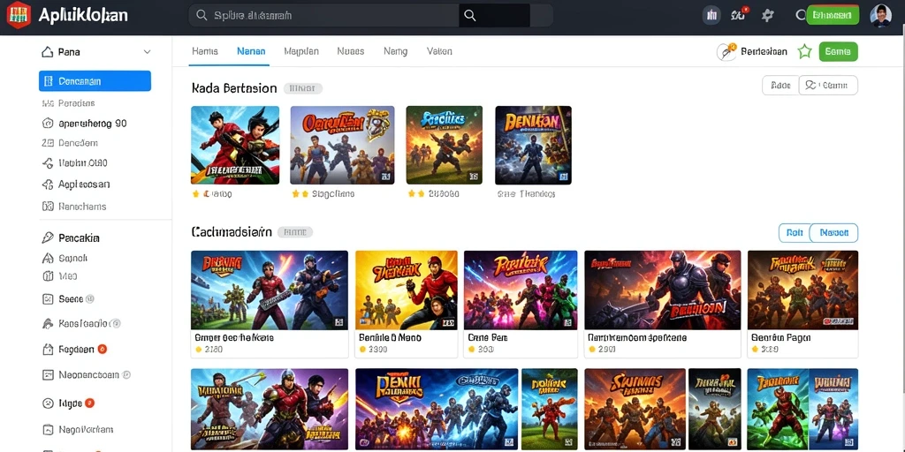The width and height of the screenshot is (905, 452).
Task: Open the Meo sidebar item
Action: pos(60,276)
